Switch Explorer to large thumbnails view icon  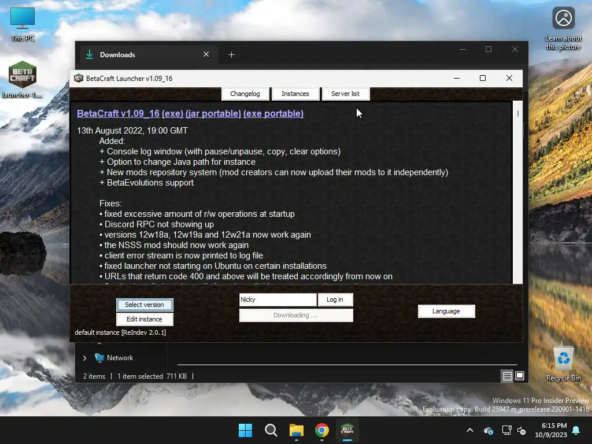pos(520,376)
